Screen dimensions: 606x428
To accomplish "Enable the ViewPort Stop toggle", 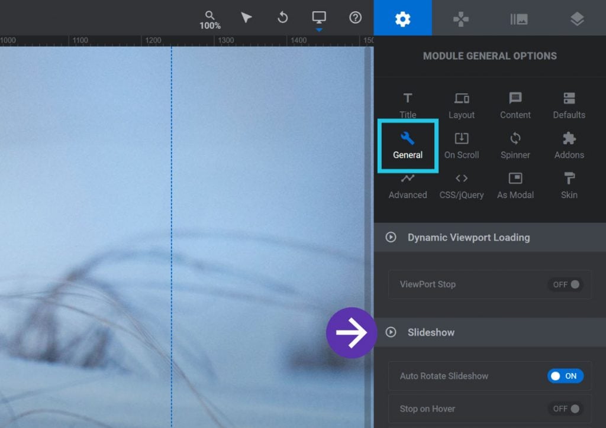I will 566,284.
